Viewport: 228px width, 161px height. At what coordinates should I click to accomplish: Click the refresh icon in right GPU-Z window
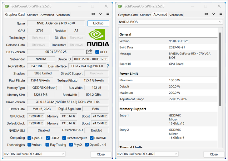[214, 14]
